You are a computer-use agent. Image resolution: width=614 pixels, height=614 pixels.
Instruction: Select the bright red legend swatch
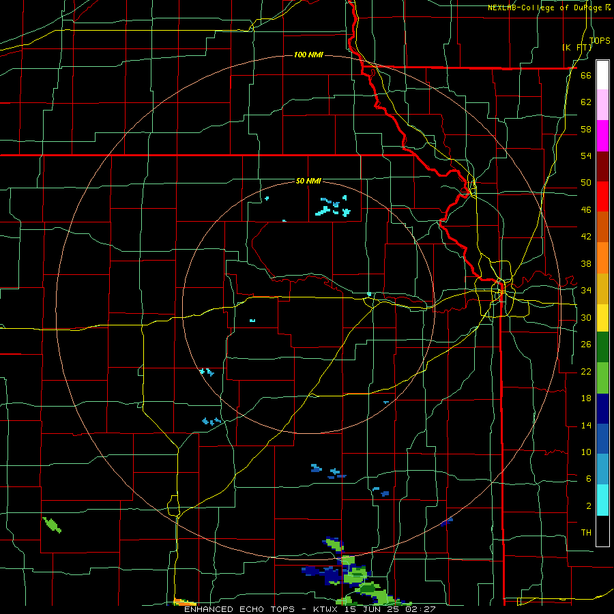602,196
